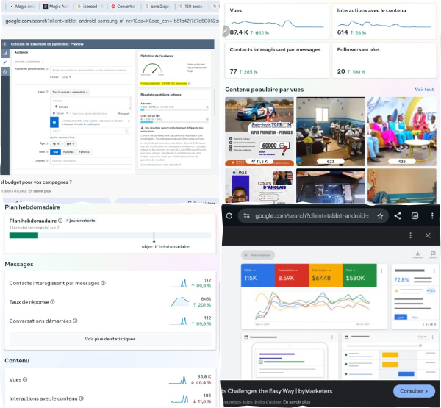Open the browser three-dot menu
The image size is (441, 408).
click(x=431, y=215)
